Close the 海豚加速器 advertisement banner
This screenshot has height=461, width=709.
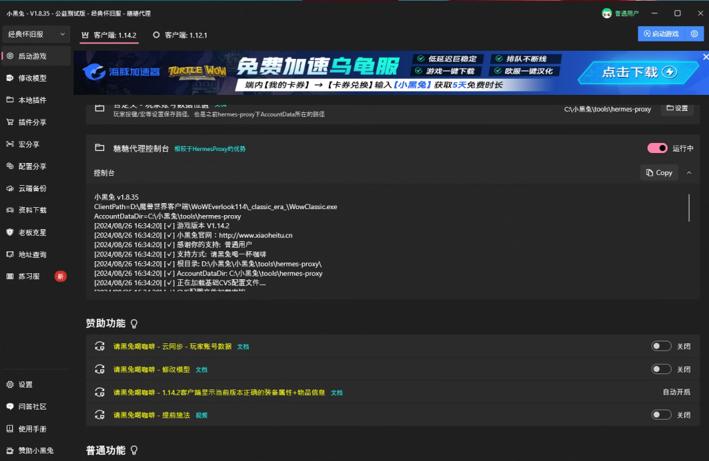[x=706, y=57]
